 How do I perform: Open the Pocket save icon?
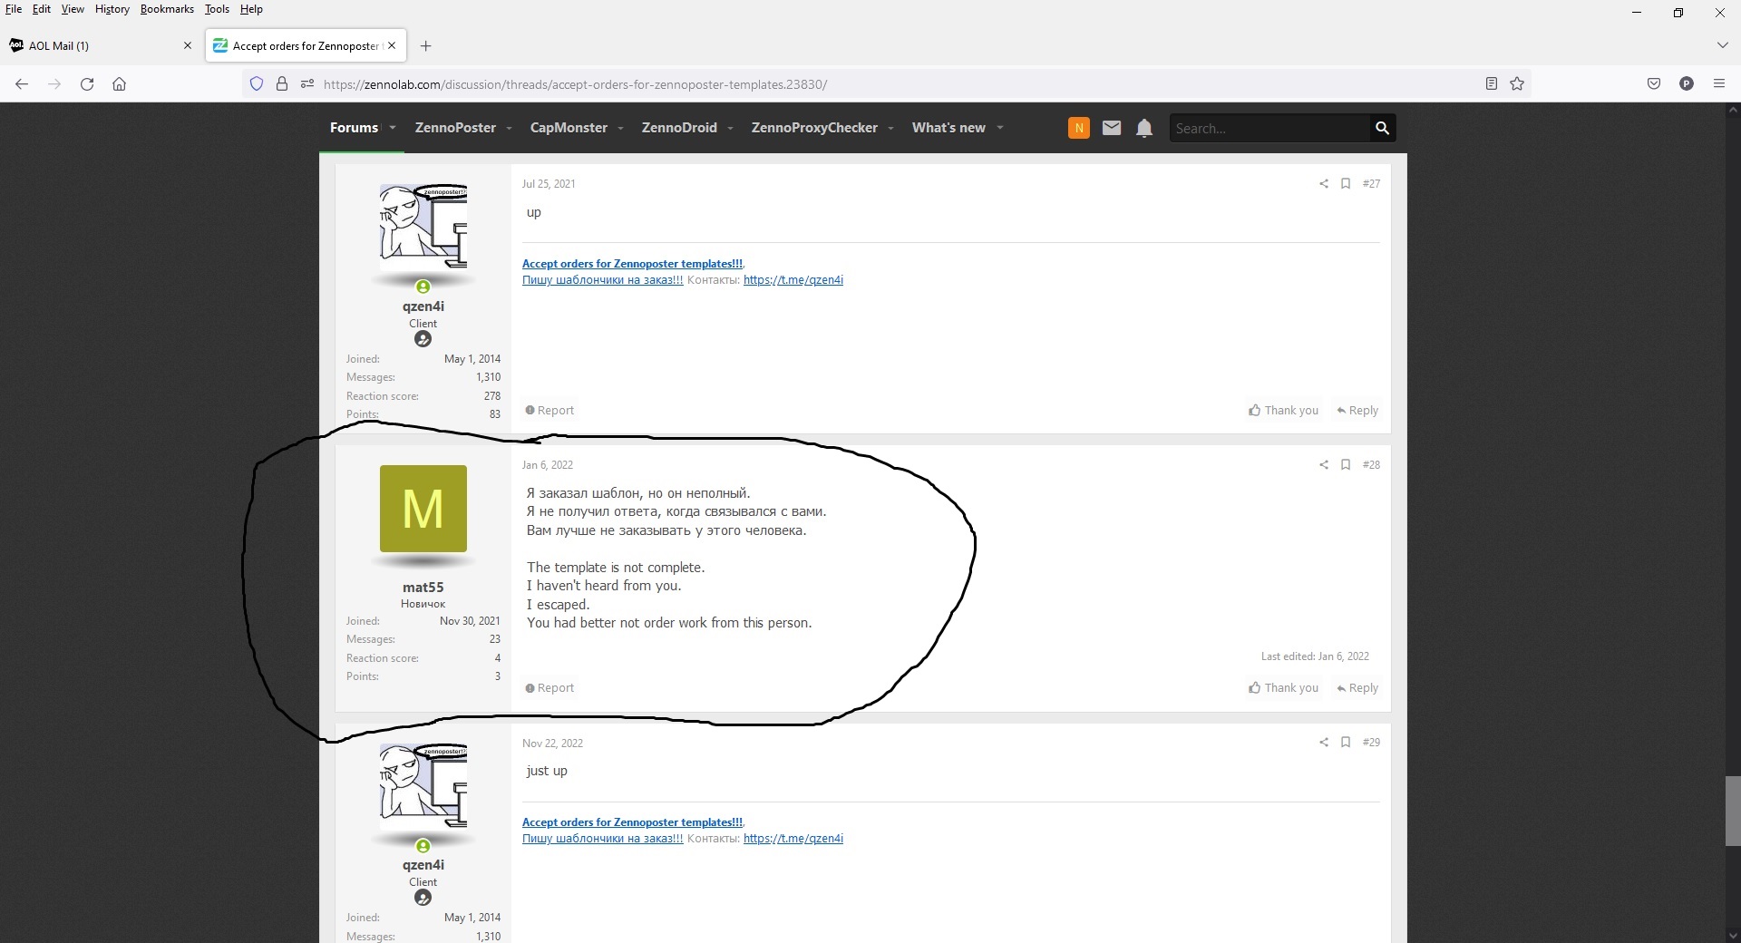tap(1654, 84)
